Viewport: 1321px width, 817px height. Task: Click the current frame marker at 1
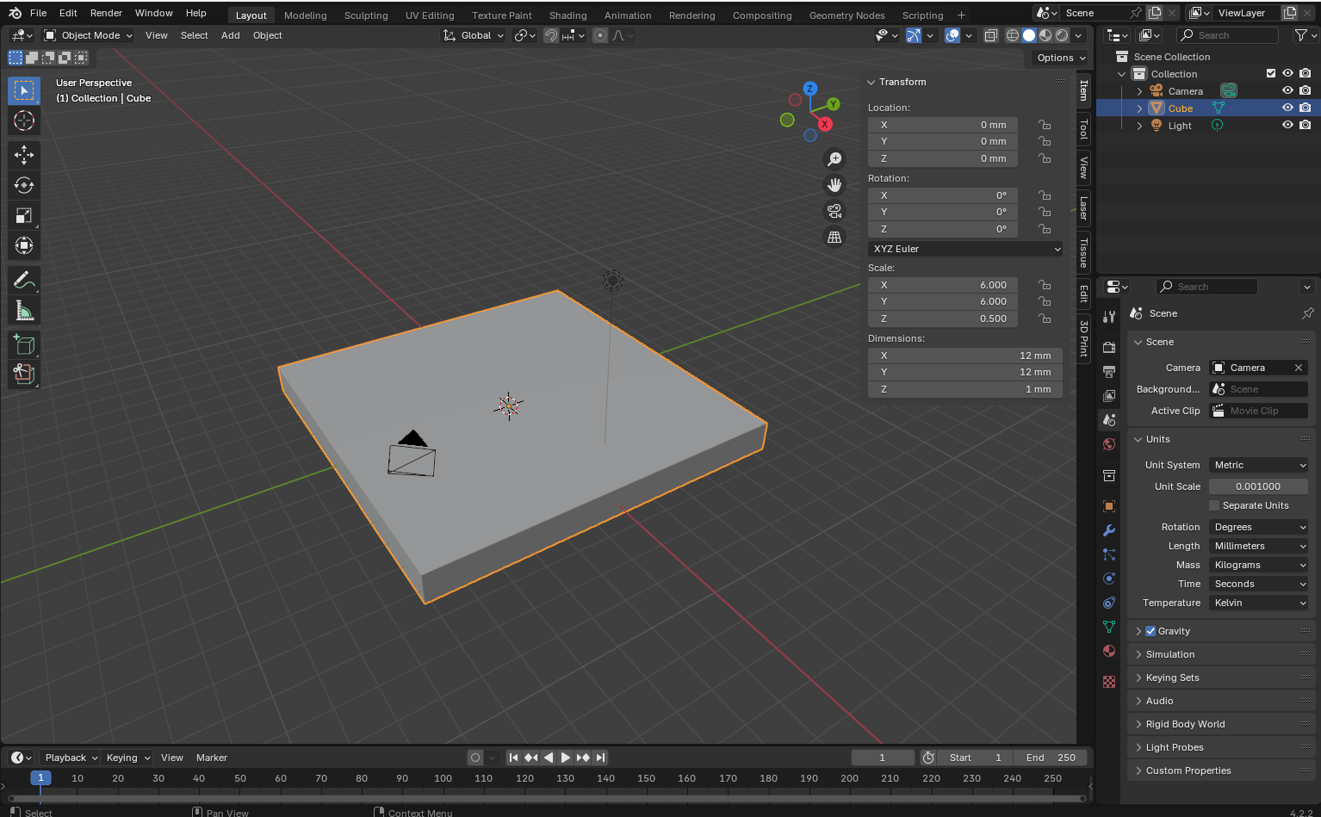click(40, 778)
